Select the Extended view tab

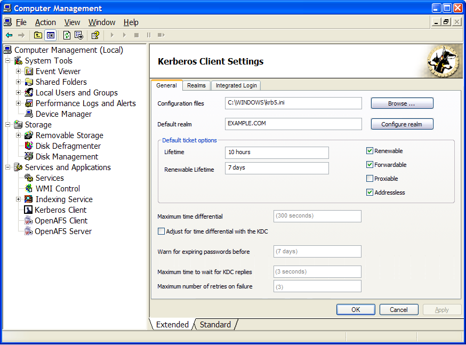[x=172, y=325]
